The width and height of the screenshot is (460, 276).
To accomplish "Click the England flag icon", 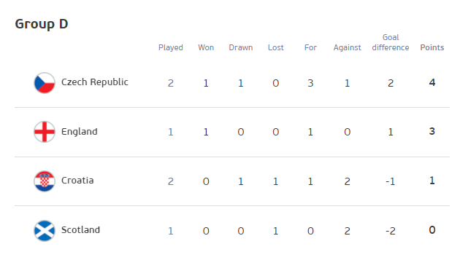I will 45,132.
